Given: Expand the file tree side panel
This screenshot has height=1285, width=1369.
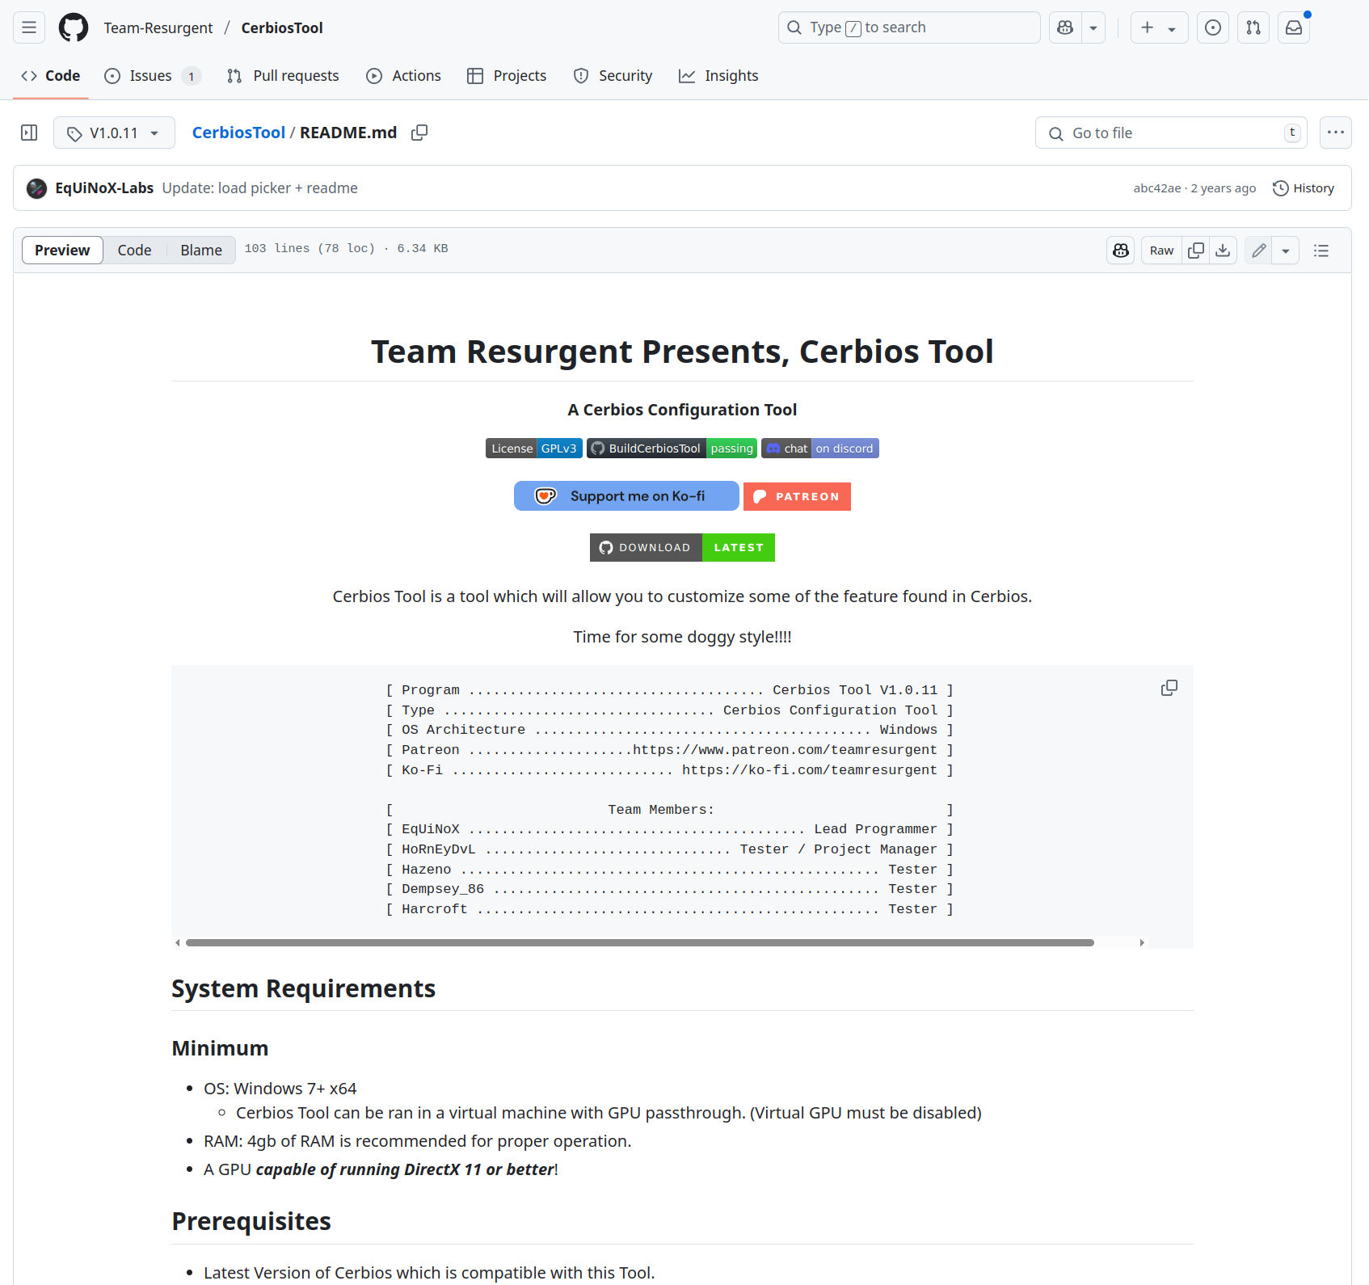Looking at the screenshot, I should pyautogui.click(x=29, y=133).
